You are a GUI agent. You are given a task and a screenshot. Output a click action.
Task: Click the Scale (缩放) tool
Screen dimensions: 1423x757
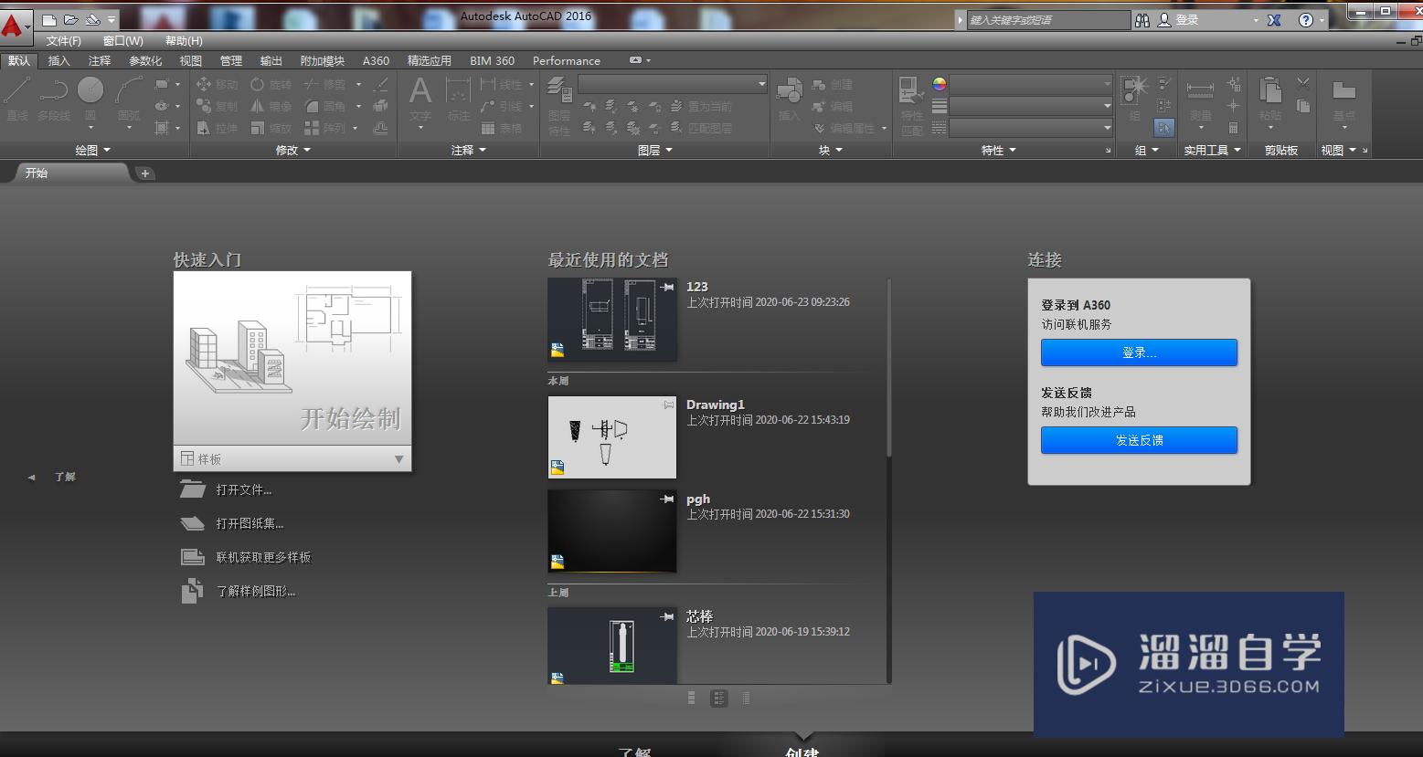coord(271,128)
